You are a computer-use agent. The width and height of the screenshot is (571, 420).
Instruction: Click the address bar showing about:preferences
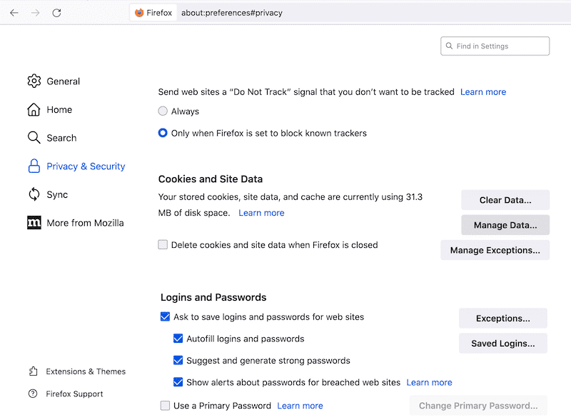pos(231,12)
